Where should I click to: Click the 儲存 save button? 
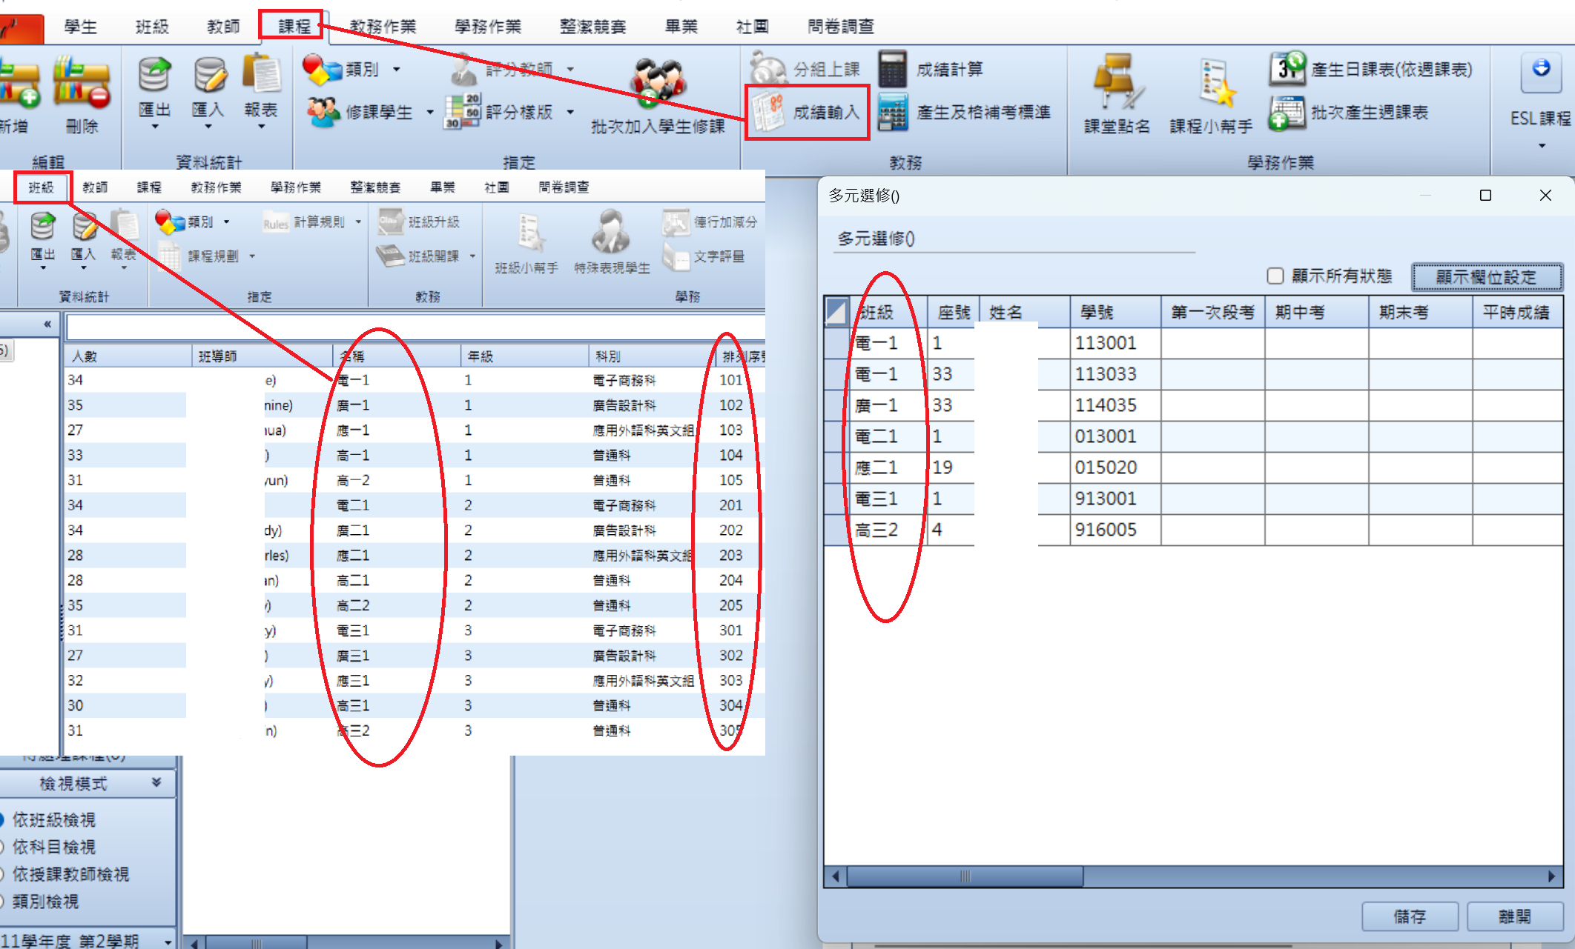1410,916
